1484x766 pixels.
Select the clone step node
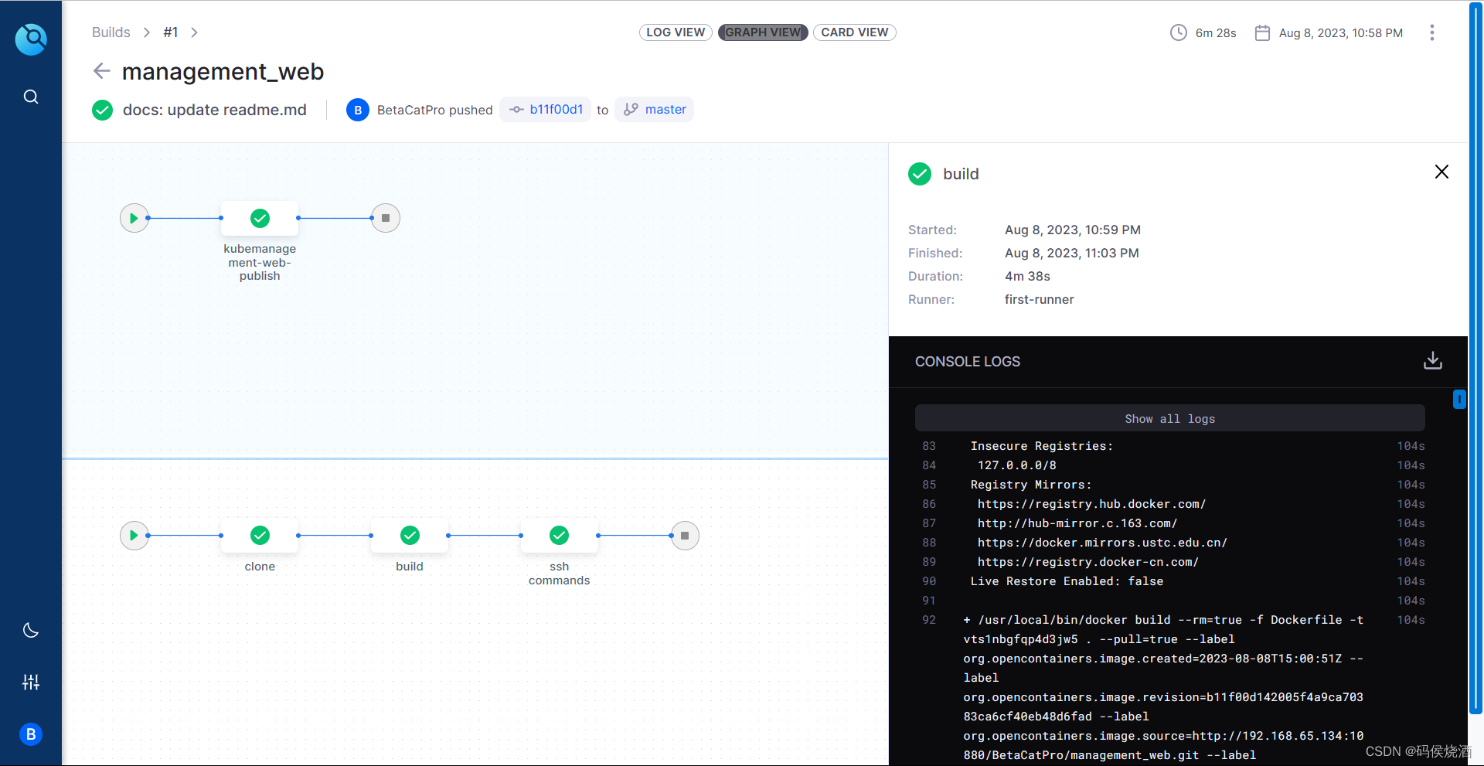point(260,536)
